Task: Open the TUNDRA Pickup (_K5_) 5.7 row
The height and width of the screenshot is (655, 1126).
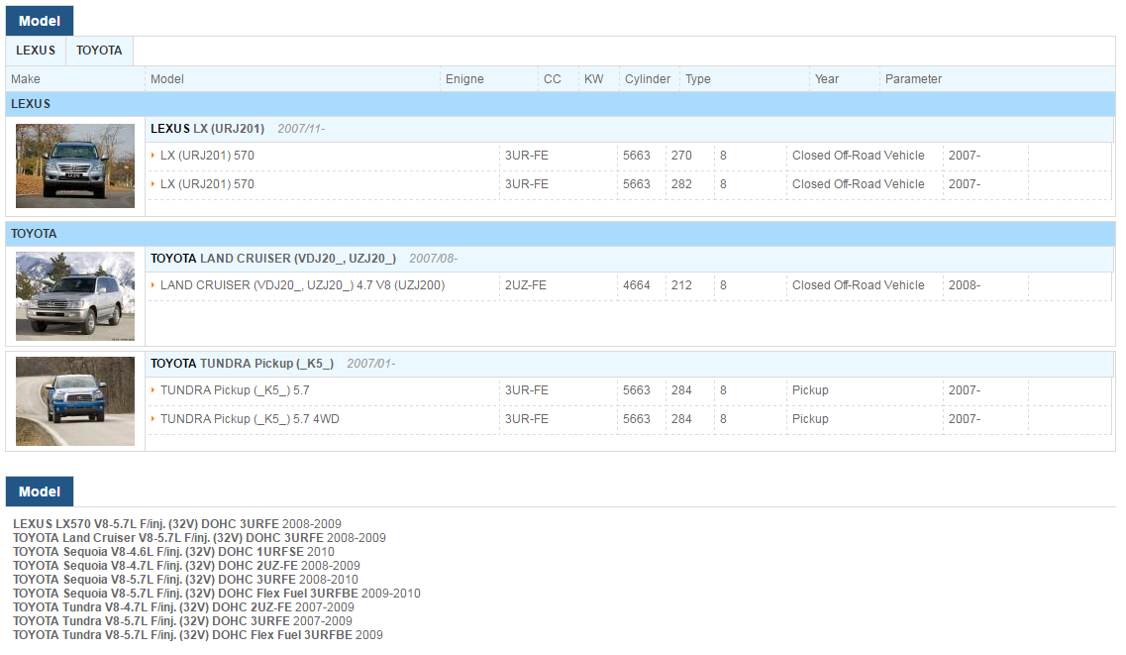Action: point(629,390)
